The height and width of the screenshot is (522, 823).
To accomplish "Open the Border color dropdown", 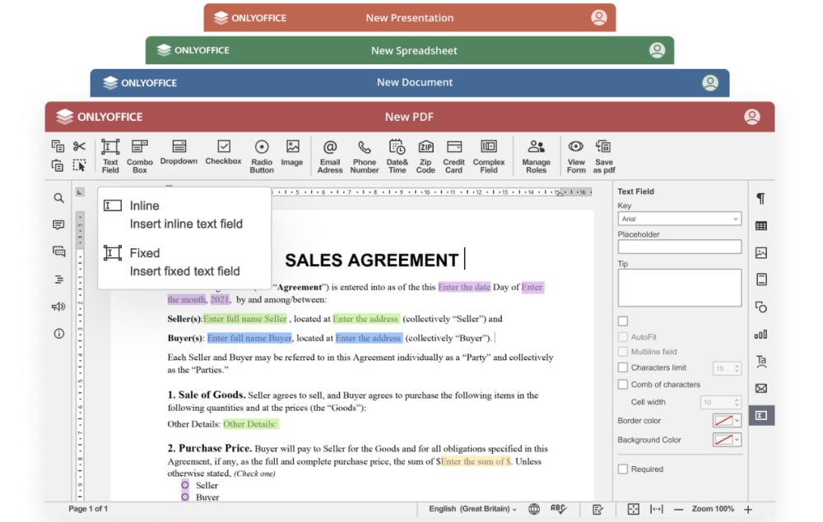I will [x=727, y=420].
